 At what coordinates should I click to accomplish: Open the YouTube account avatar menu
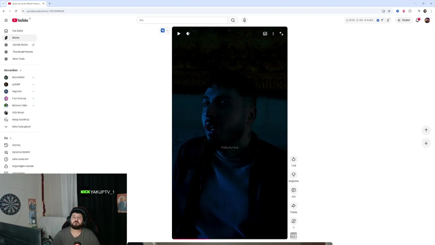[x=427, y=20]
